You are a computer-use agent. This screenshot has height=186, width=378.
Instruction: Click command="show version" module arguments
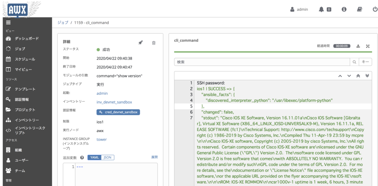[119, 76]
